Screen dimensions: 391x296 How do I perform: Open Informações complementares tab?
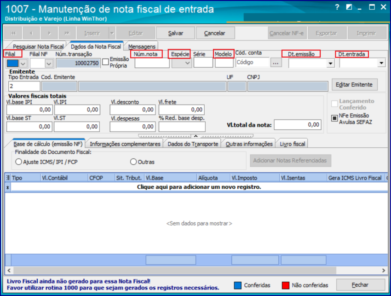[x=125, y=144]
